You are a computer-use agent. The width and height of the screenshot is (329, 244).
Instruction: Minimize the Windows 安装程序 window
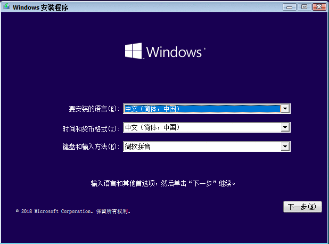coord(290,7)
